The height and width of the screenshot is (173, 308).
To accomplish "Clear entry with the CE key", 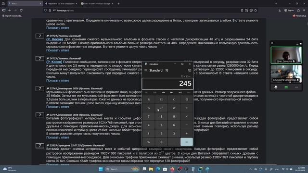I will [161, 99].
